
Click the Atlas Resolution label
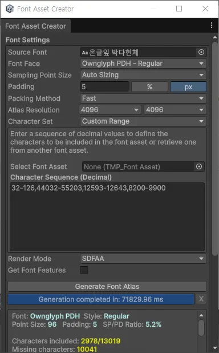(x=34, y=110)
